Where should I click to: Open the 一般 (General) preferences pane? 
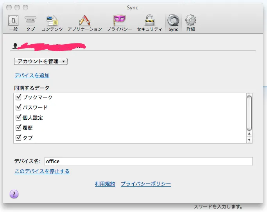13,23
